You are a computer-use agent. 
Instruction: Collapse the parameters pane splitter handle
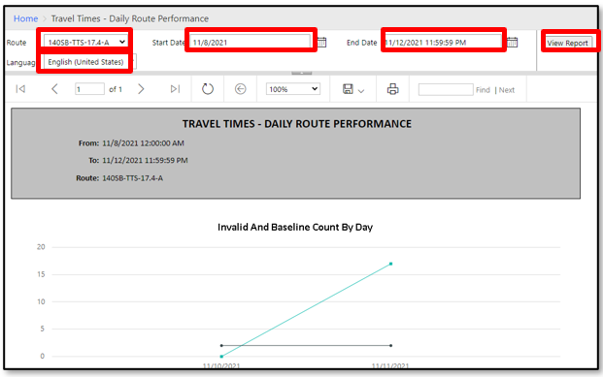pos(301,73)
